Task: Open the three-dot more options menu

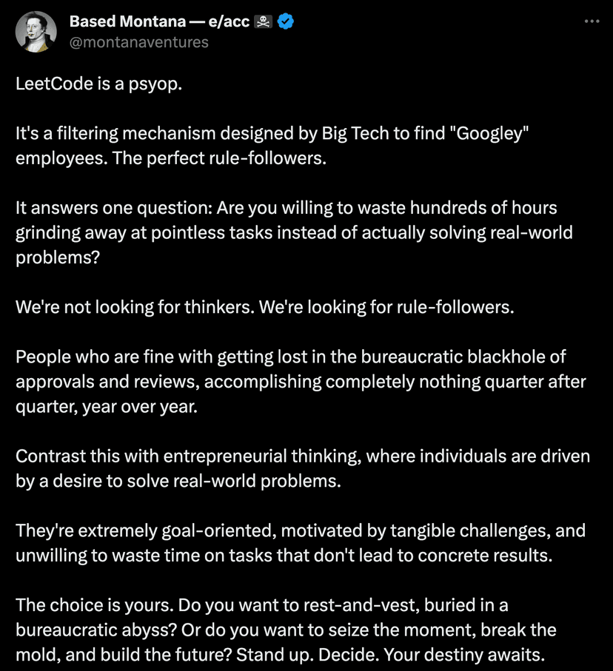Action: [x=592, y=21]
